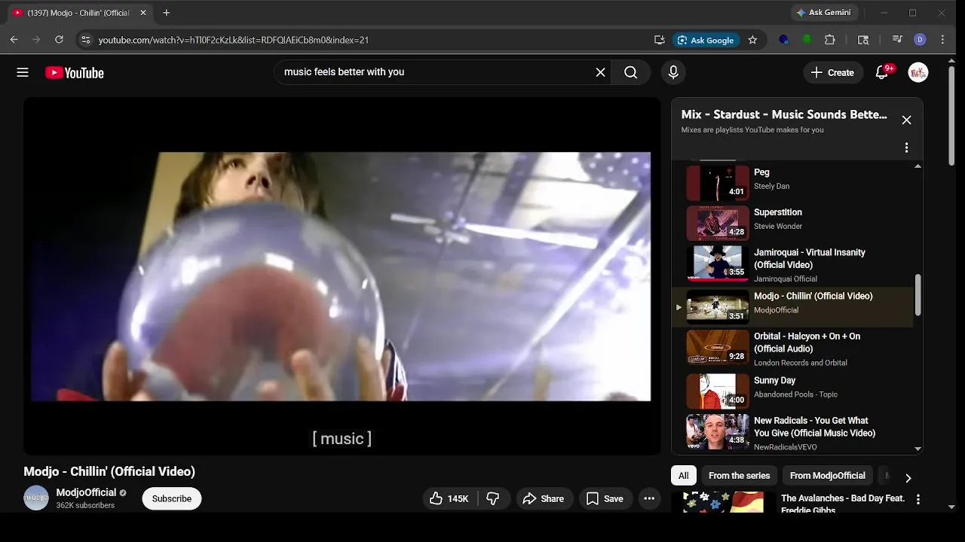Open a new browser tab

167,13
